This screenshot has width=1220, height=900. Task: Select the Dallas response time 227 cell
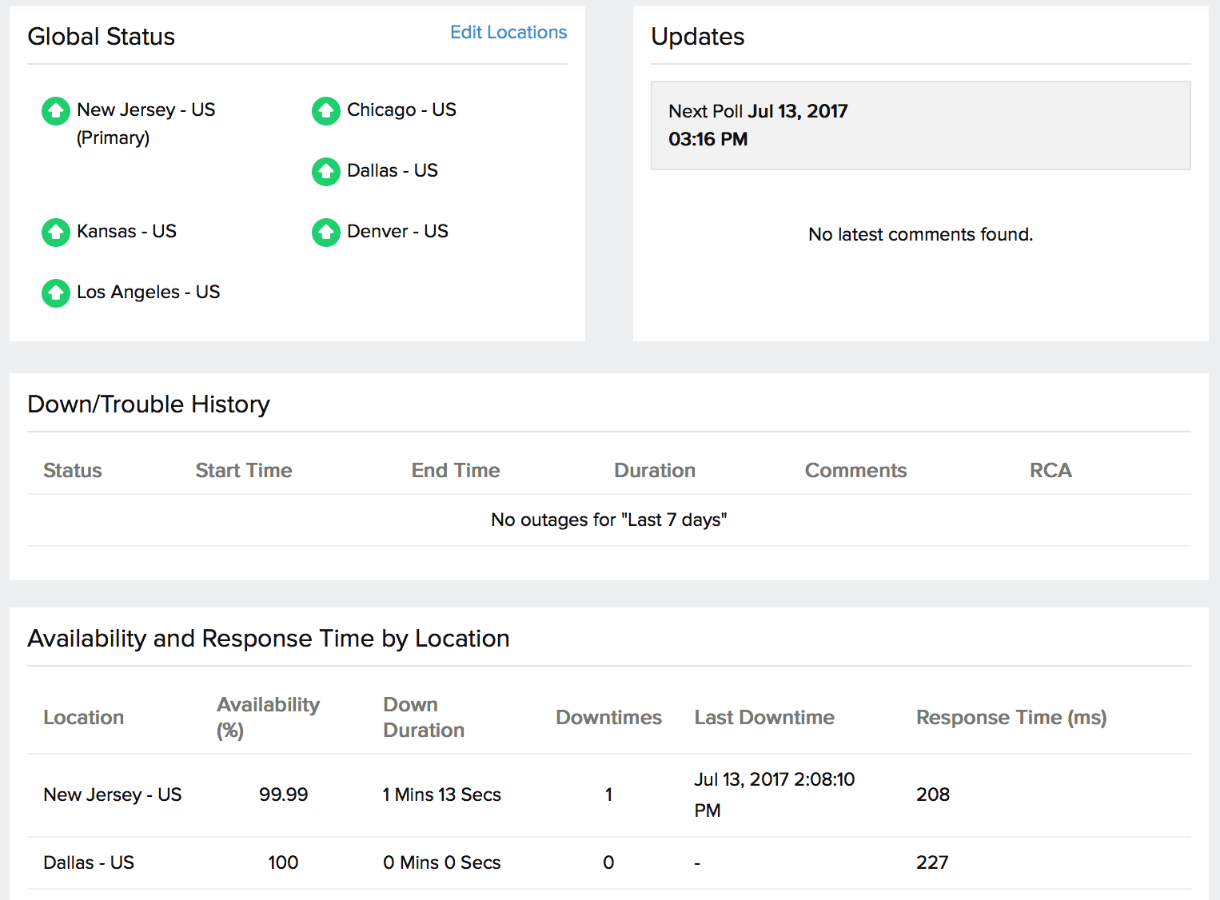click(932, 862)
